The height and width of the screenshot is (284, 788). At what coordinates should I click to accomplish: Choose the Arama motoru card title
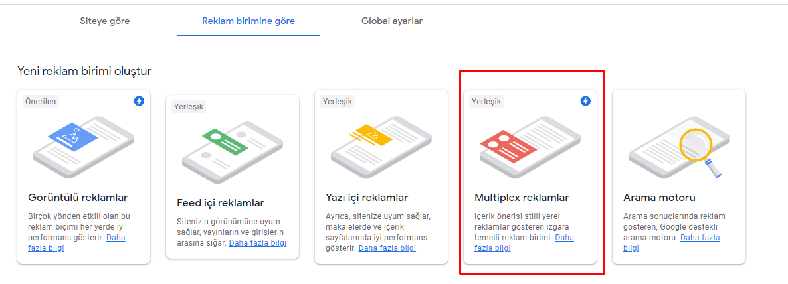coord(659,198)
